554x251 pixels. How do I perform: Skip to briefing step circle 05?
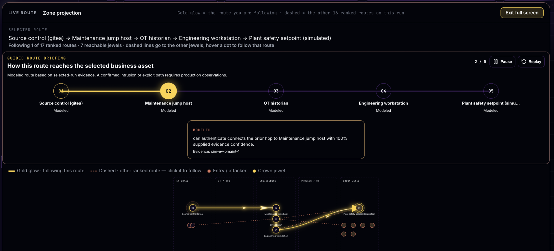click(x=491, y=91)
